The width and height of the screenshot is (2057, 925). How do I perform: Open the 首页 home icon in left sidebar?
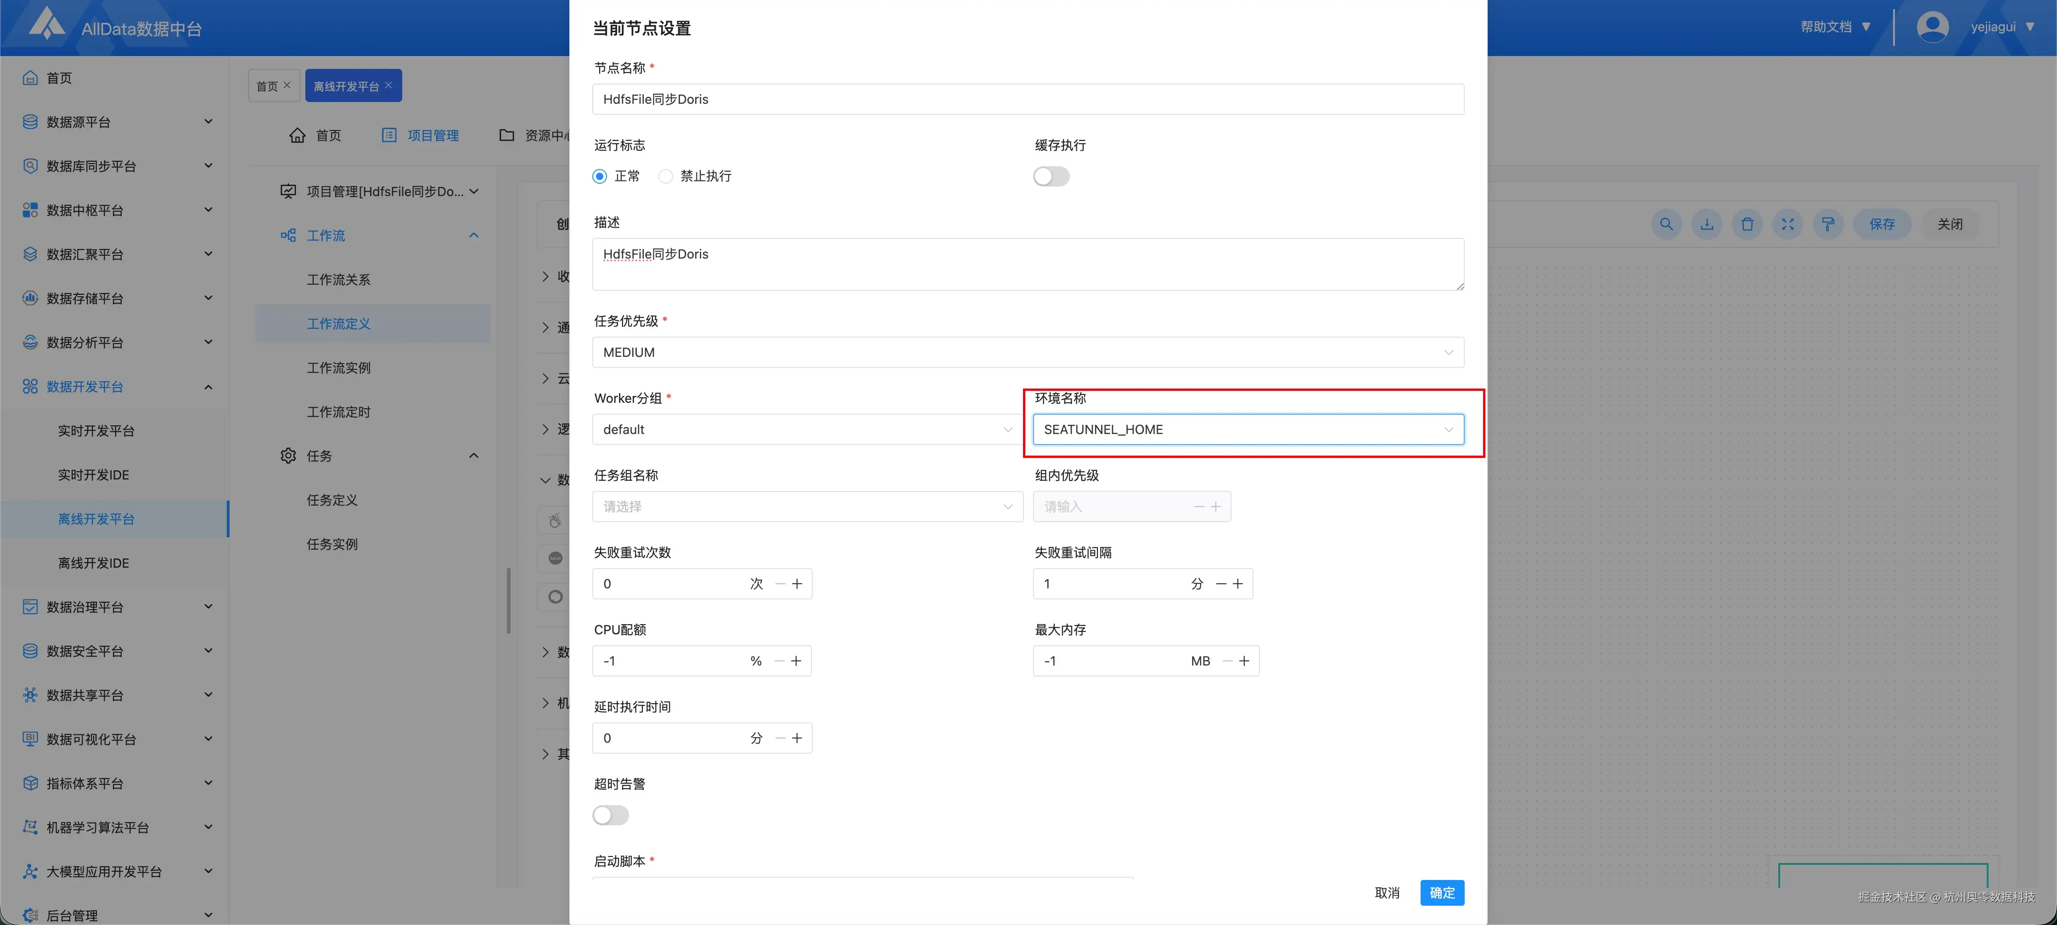coord(29,78)
